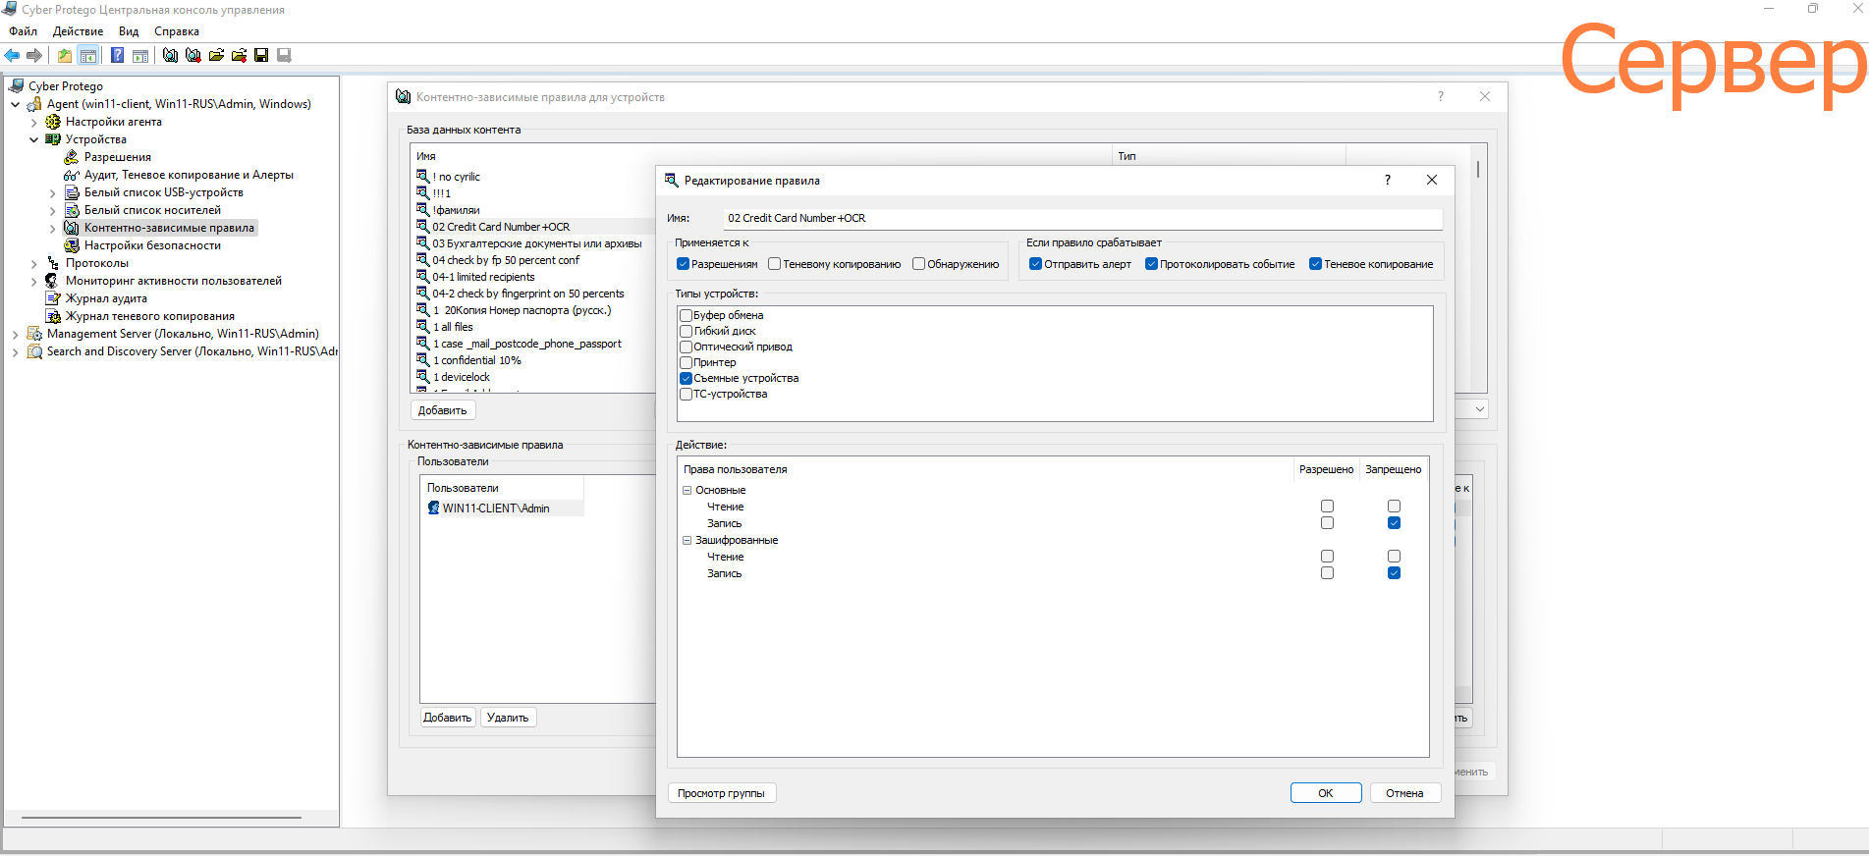Collapse the Зашифрованные rights group
Viewport: 1869px width, 856px height.
point(687,540)
